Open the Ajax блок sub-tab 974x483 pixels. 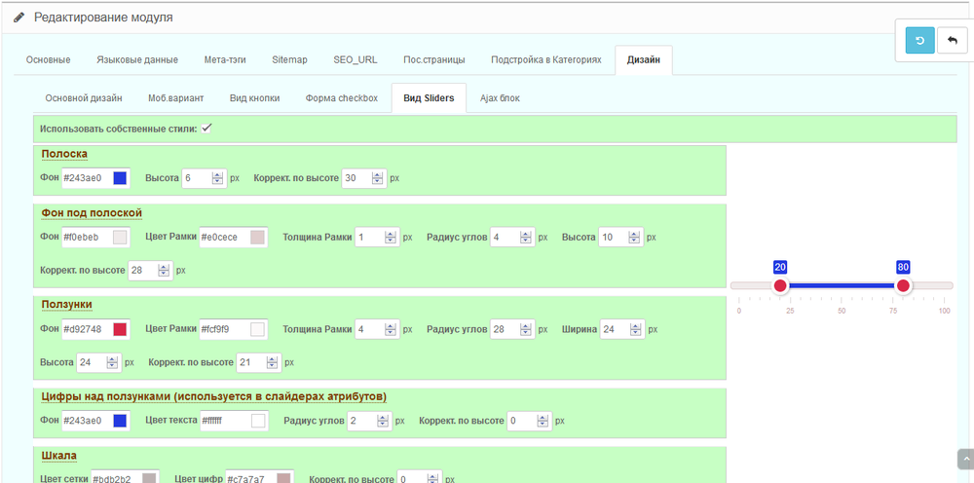click(500, 98)
